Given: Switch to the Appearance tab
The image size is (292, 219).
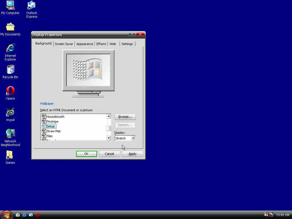Looking at the screenshot, I should tap(85, 44).
